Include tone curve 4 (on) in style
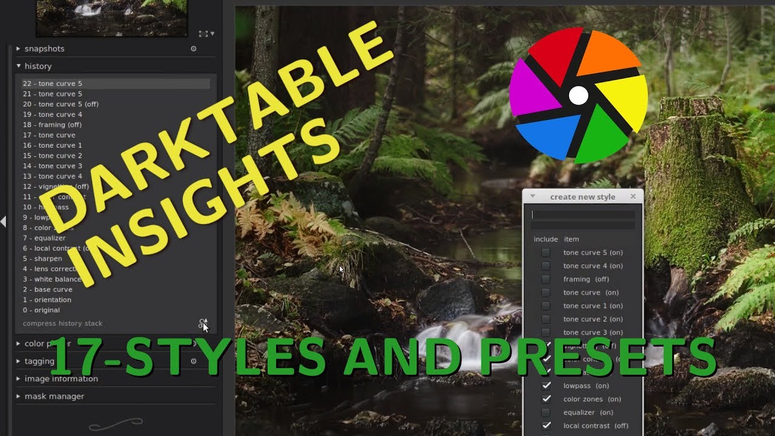The image size is (775, 436). pyautogui.click(x=546, y=266)
